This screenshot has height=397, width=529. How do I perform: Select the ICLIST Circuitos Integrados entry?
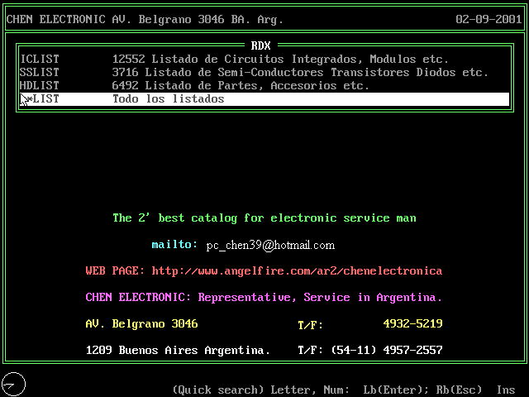pos(264,59)
